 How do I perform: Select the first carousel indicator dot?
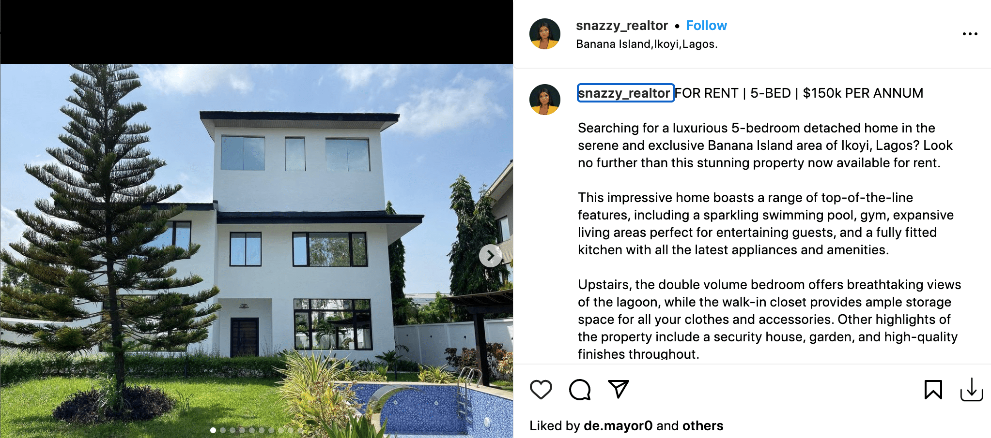pos(213,430)
